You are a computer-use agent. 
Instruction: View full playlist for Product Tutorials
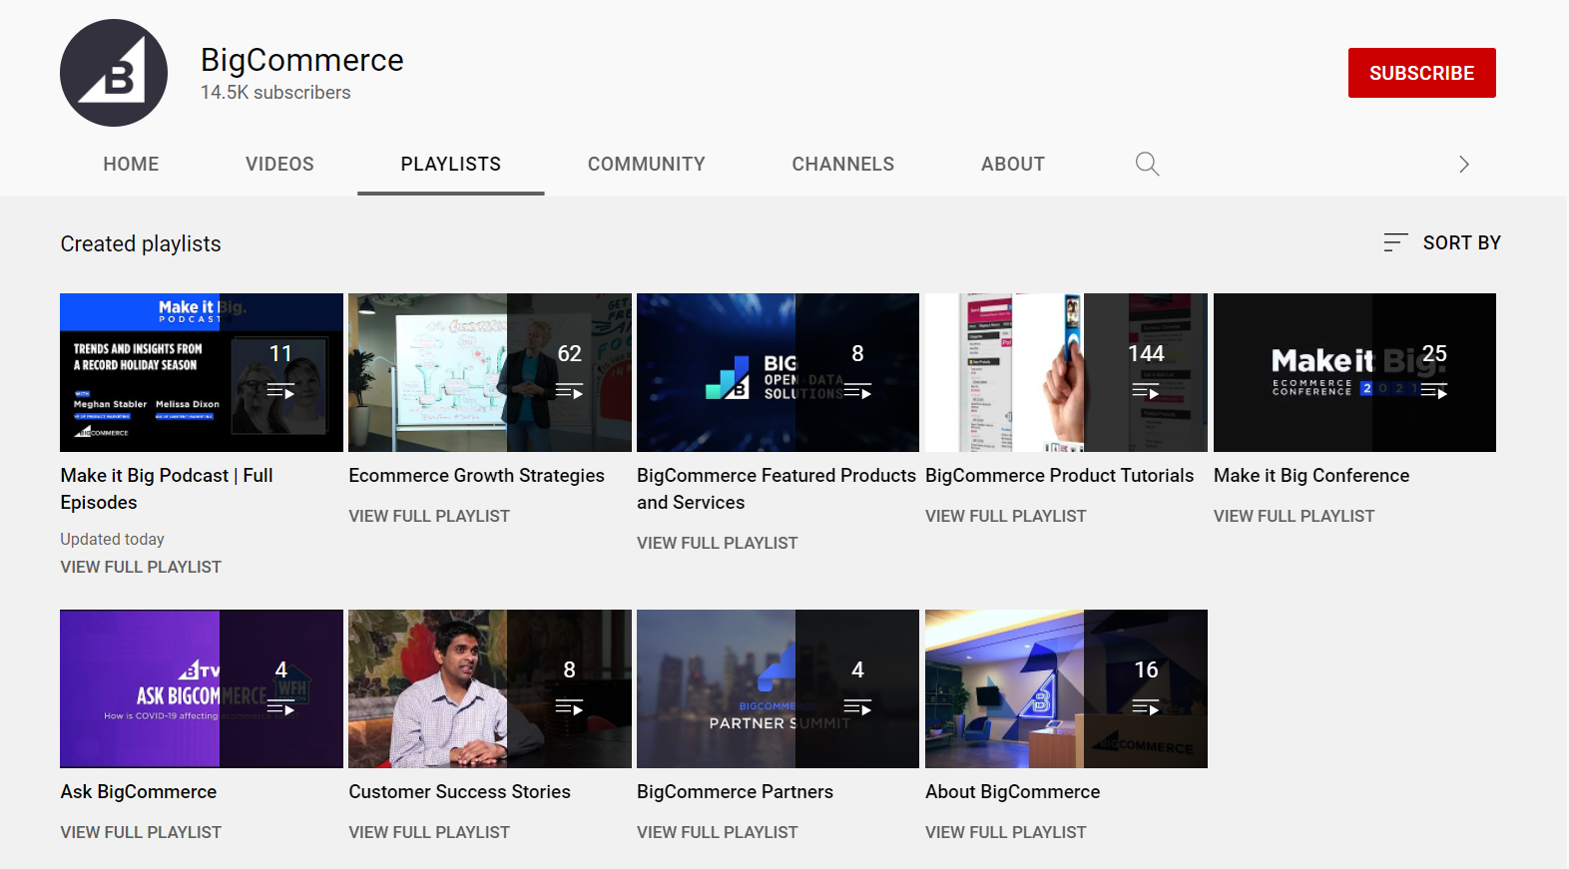[1006, 516]
